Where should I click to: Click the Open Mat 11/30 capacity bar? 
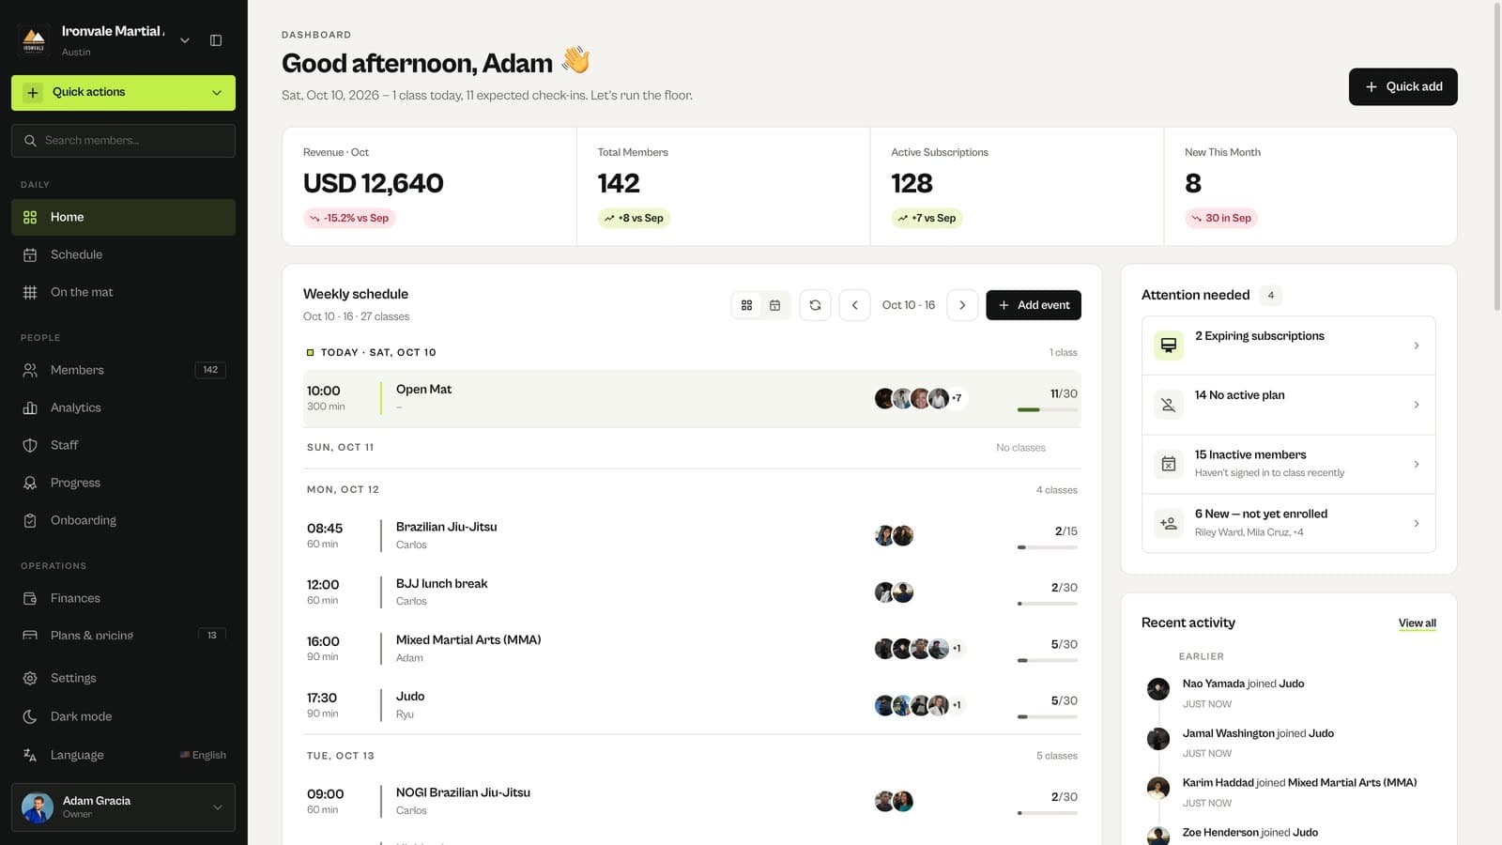(x=1047, y=409)
